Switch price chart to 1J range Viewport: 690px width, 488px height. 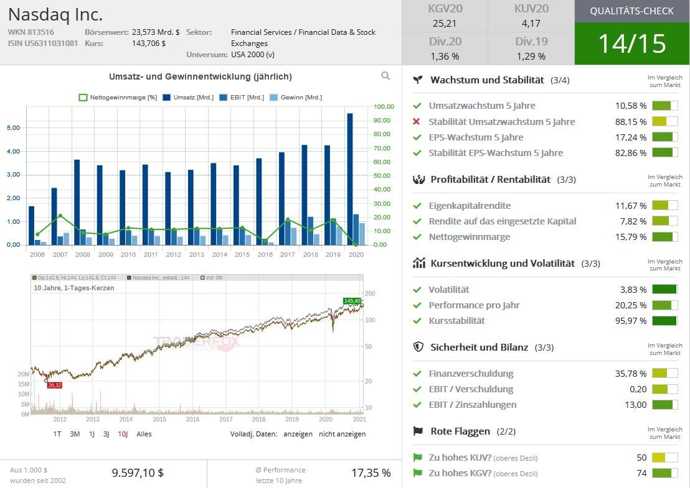[92, 434]
